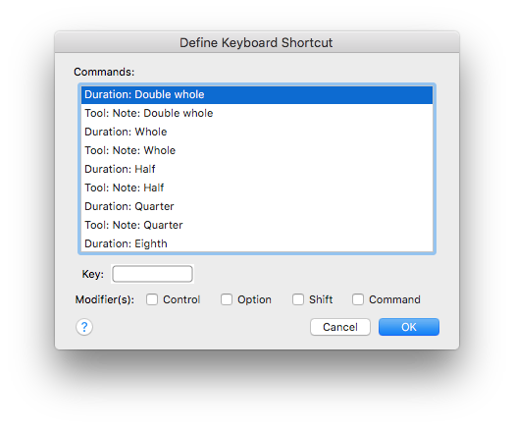This screenshot has height=428, width=514.
Task: Open help with the question mark icon
Action: click(x=84, y=327)
